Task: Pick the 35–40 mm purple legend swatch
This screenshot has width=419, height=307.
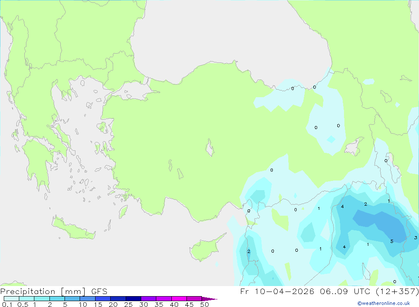Action: click(164, 299)
